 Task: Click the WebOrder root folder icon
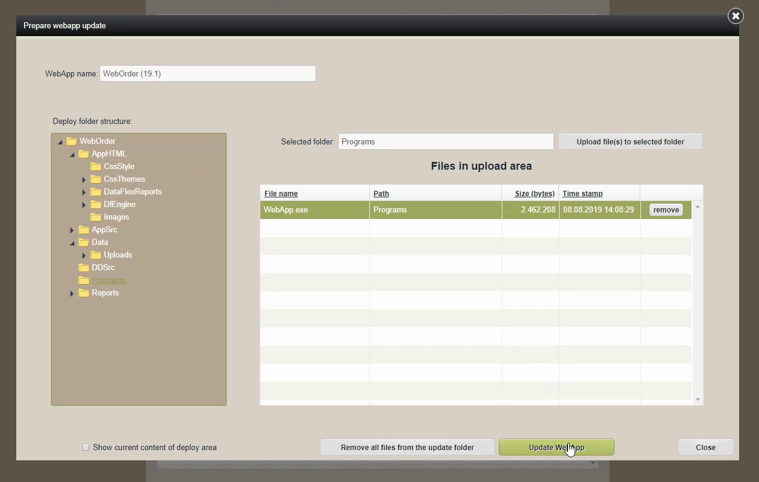[x=72, y=141]
